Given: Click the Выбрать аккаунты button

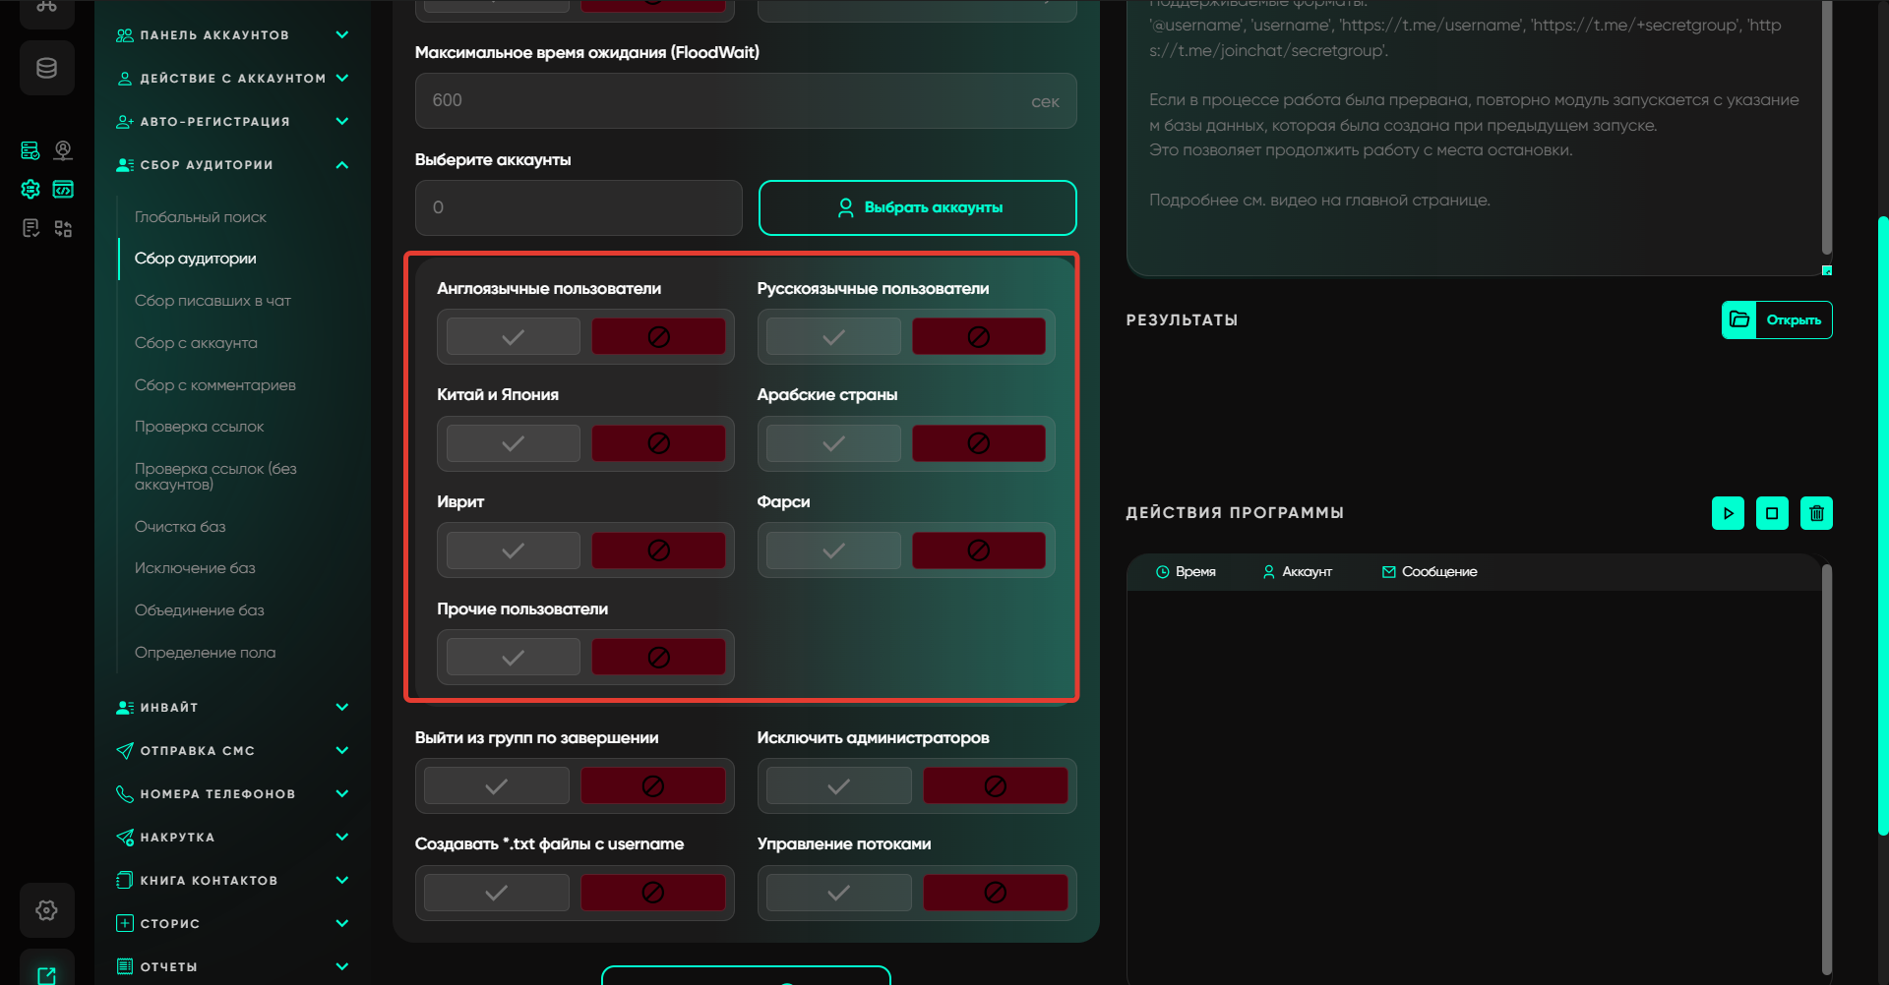Looking at the screenshot, I should [x=917, y=207].
